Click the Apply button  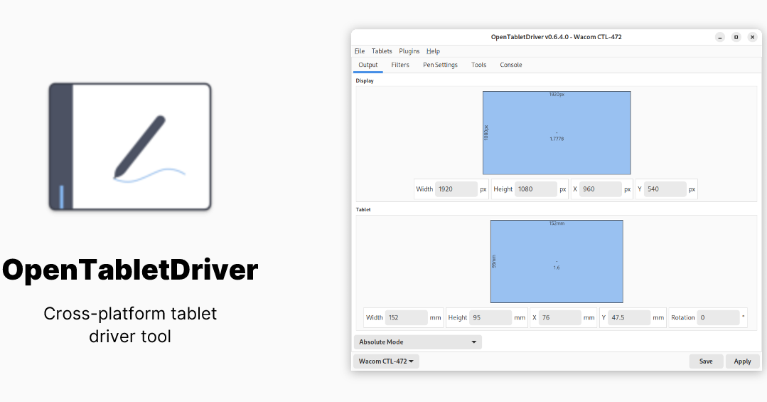pyautogui.click(x=742, y=361)
